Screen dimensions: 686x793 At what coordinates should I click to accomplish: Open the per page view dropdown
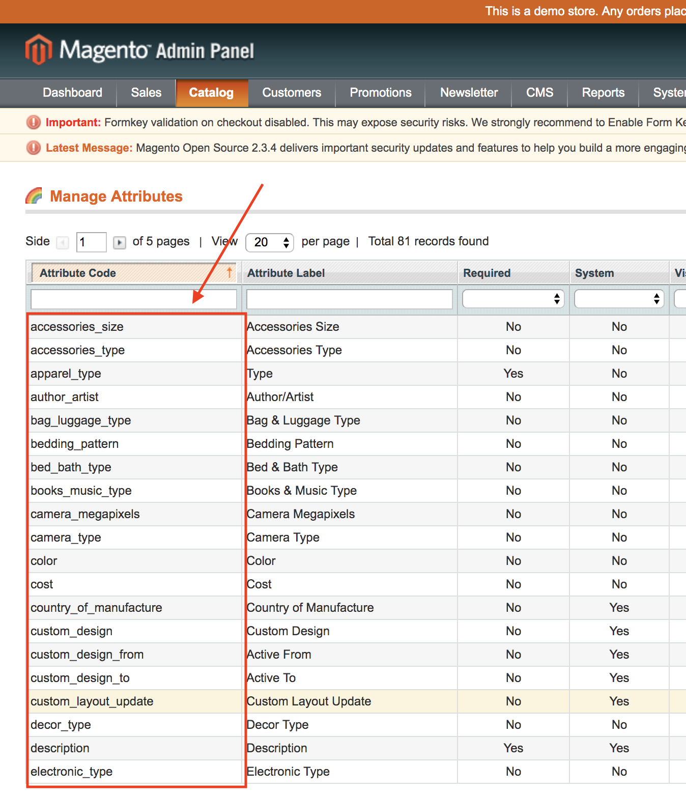[x=270, y=242]
